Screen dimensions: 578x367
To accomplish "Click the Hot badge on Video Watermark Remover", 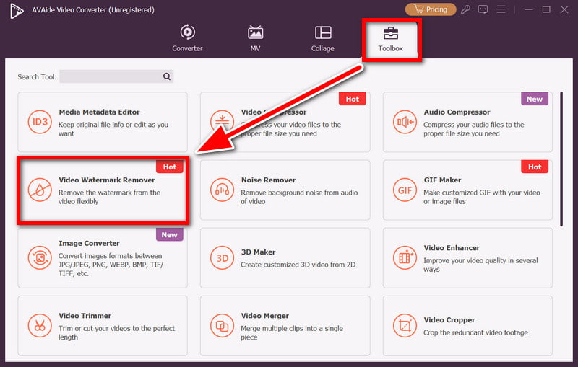I will [170, 167].
